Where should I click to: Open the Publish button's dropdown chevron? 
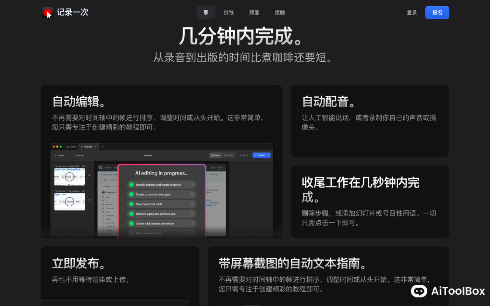(x=267, y=155)
